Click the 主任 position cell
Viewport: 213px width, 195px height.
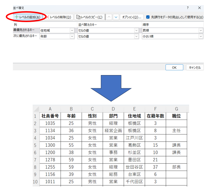pyautogui.click(x=176, y=131)
